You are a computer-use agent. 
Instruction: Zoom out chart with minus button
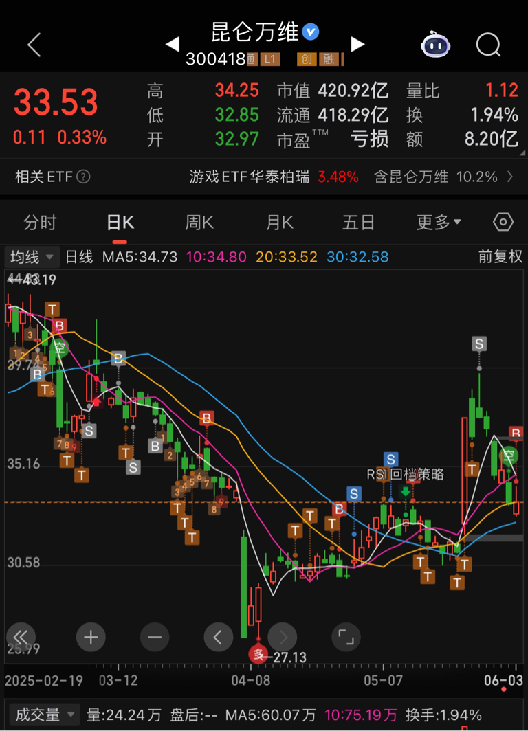pyautogui.click(x=155, y=637)
